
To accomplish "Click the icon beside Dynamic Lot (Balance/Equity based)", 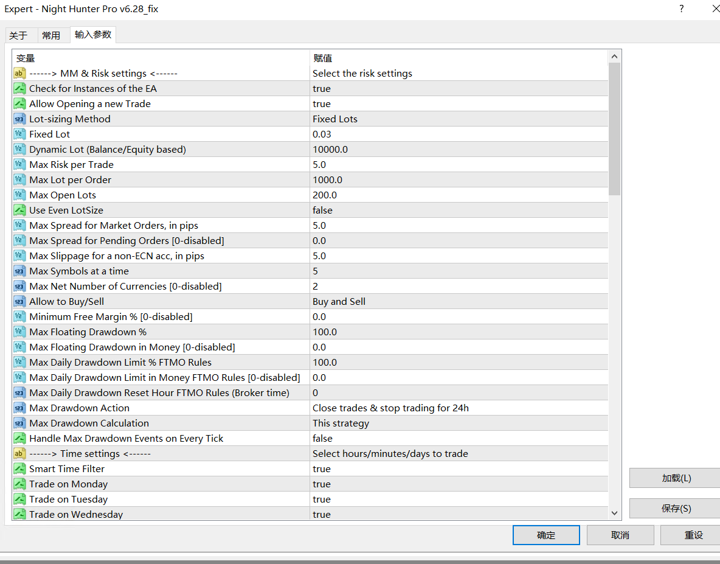I will pos(19,149).
